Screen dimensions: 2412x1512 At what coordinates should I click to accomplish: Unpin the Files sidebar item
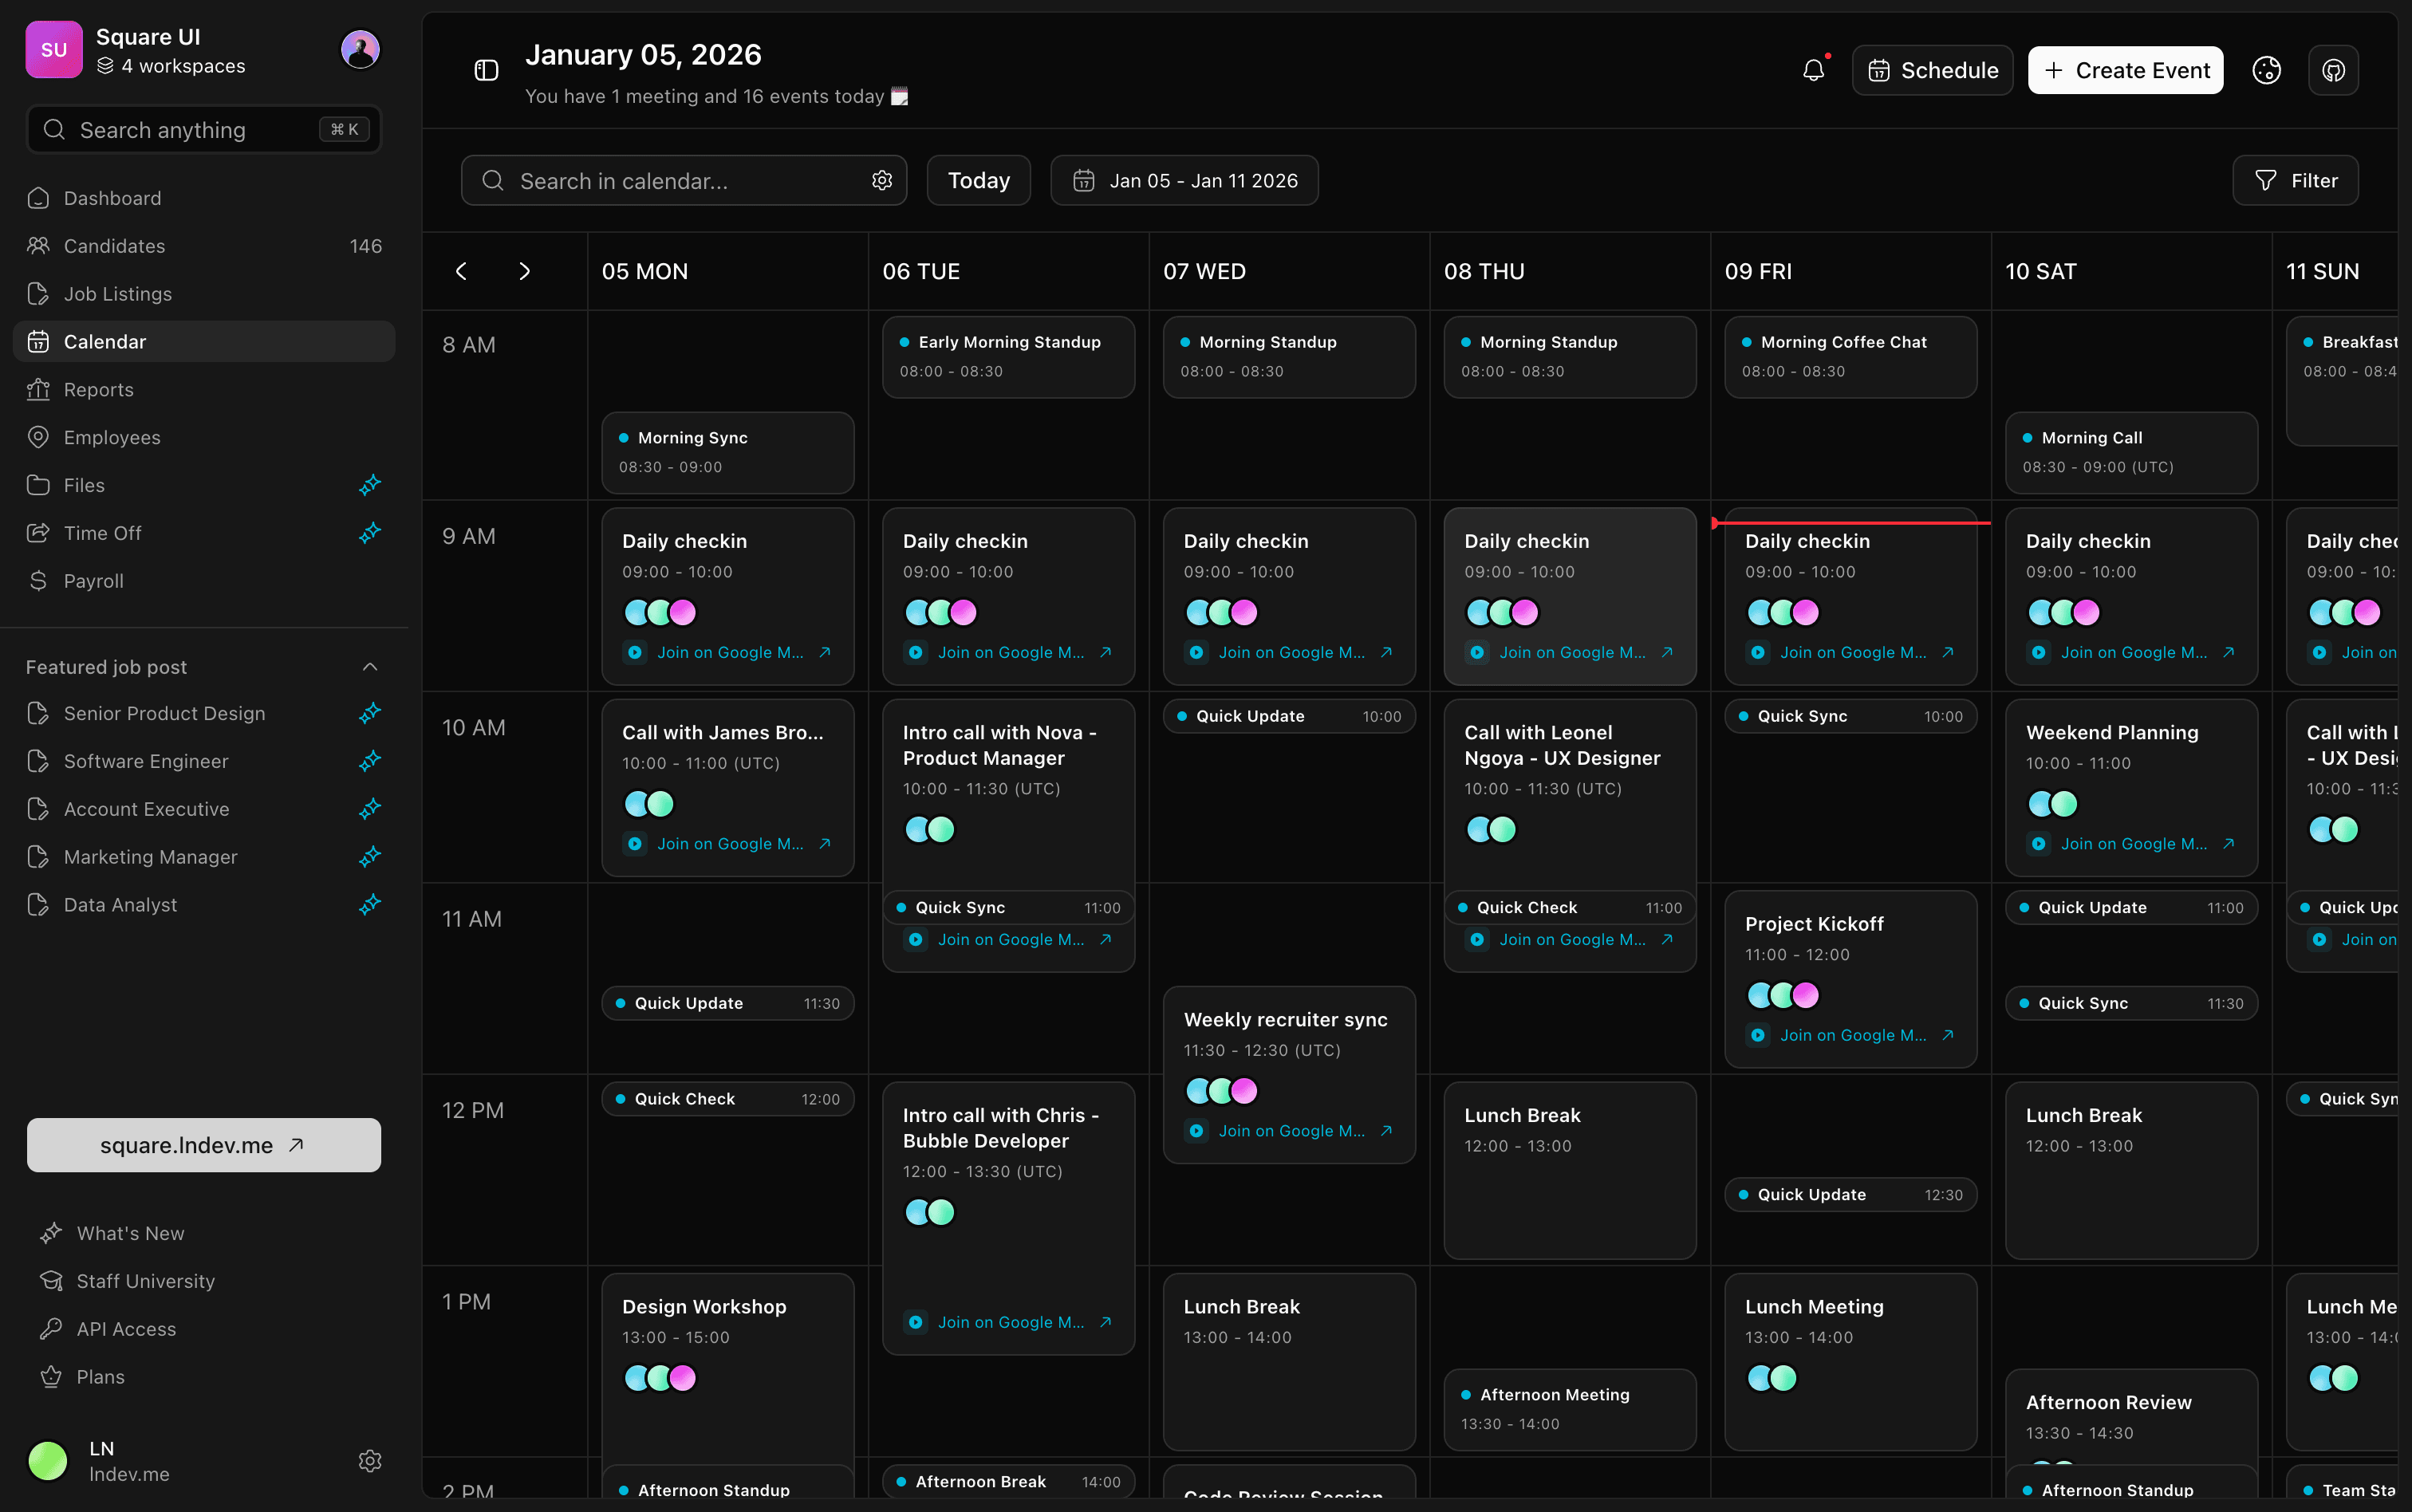(x=369, y=485)
